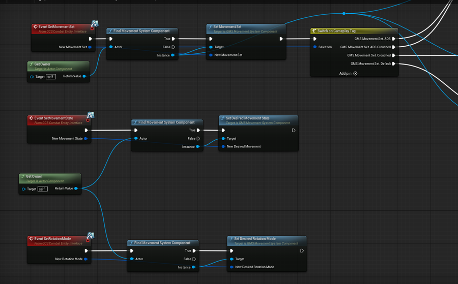458x284 pixels.
Task: Select the Set Desired Rotation Mode node header
Action: [267, 240]
